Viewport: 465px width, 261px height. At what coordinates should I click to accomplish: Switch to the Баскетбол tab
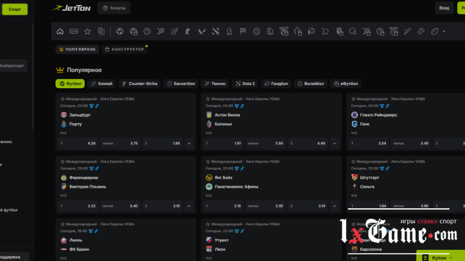pyautogui.click(x=180, y=84)
